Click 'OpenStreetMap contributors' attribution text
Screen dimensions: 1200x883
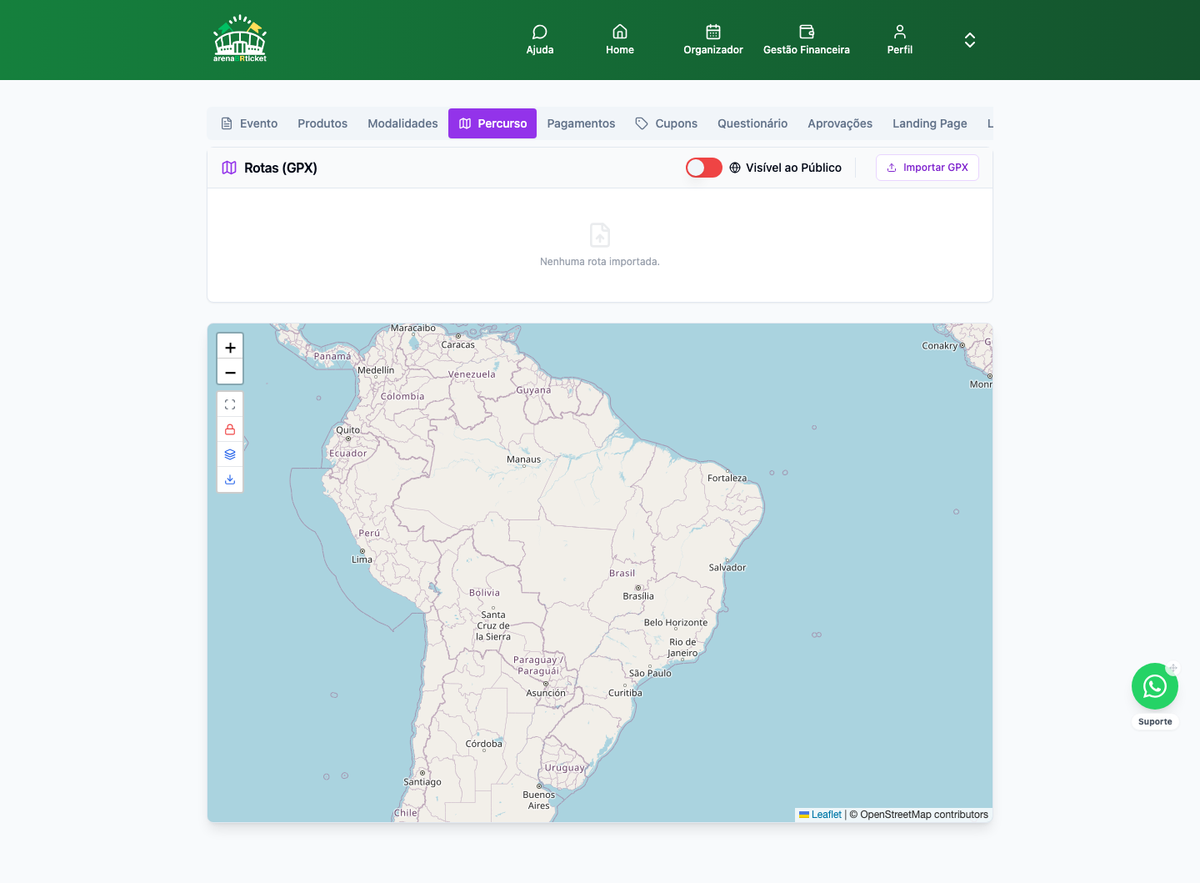click(x=924, y=815)
